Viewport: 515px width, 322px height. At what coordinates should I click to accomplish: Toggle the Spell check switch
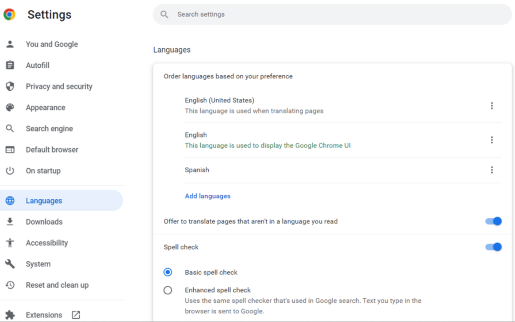493,247
